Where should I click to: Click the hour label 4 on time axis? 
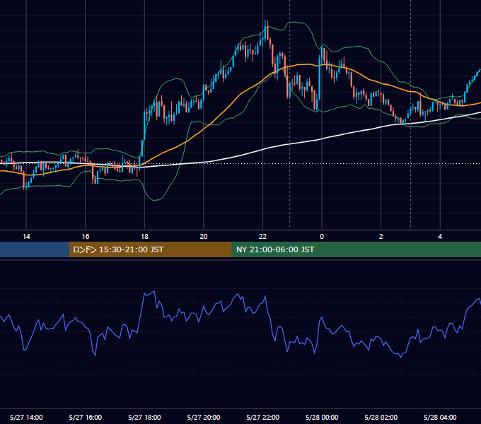440,237
